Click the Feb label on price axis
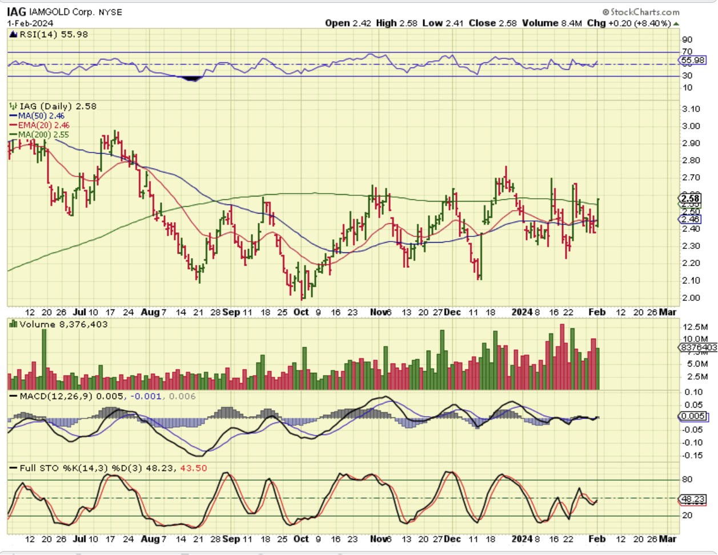 point(597,312)
